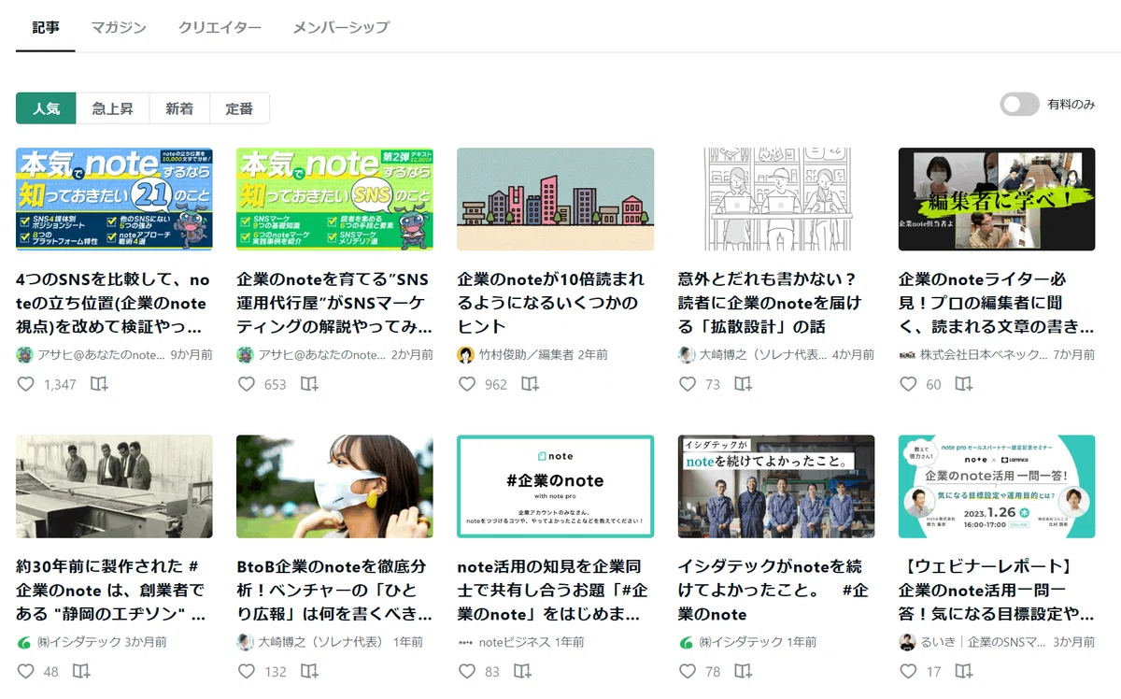The width and height of the screenshot is (1121, 699).
Task: Bookmark the 拡散設計 article
Action: click(x=743, y=384)
